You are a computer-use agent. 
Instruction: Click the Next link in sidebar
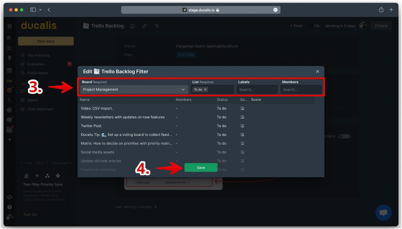(42, 163)
